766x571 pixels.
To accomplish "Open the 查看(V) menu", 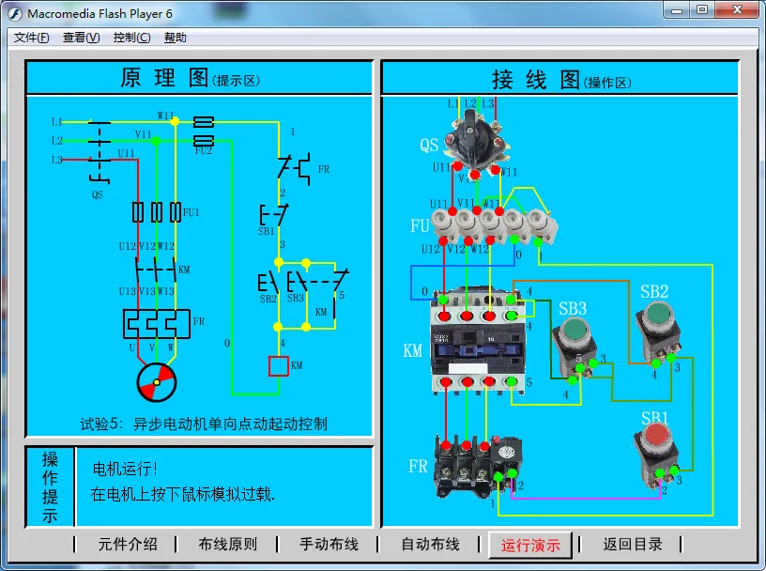I will (81, 38).
